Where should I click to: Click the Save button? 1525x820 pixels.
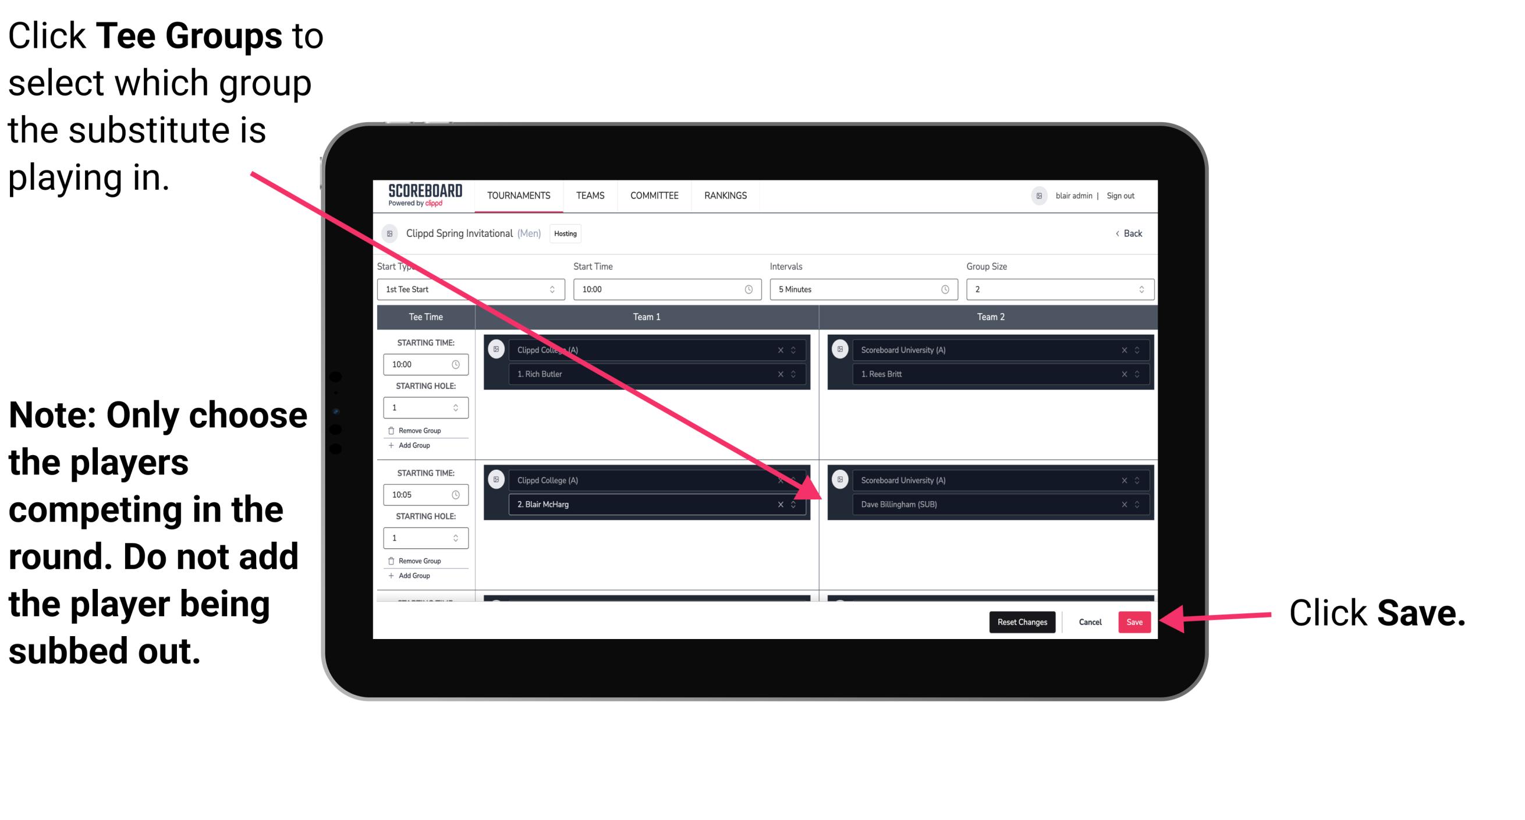click(1135, 620)
